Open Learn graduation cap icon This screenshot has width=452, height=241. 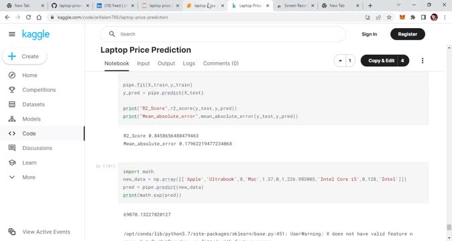[x=12, y=163]
